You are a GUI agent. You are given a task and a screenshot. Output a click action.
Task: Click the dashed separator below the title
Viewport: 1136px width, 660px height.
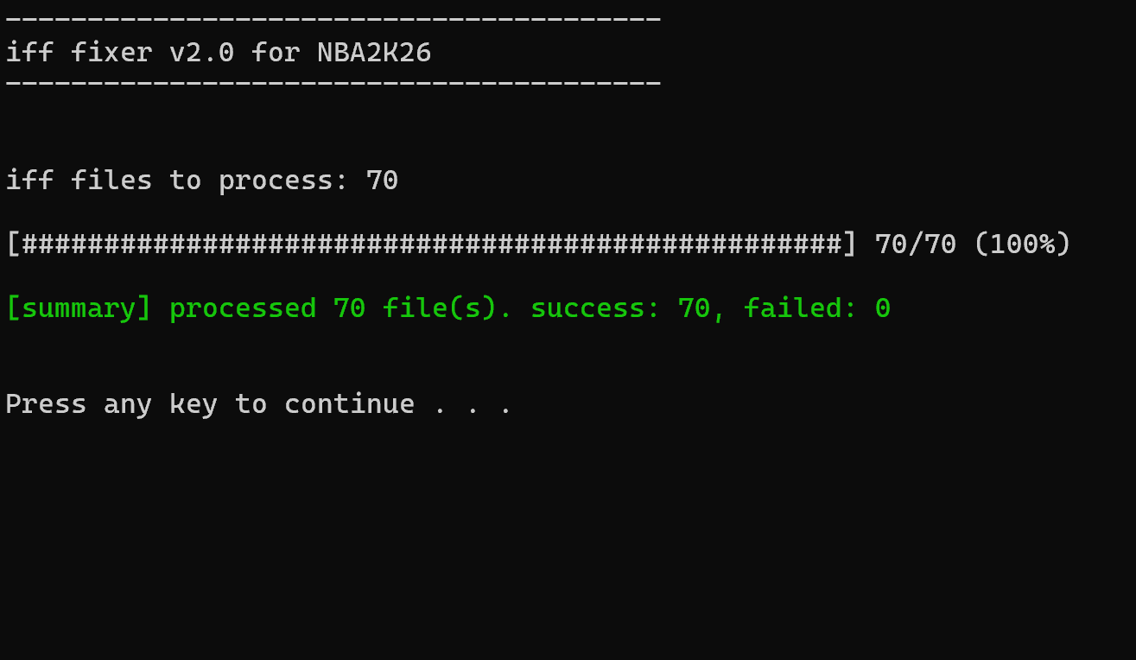tap(333, 84)
